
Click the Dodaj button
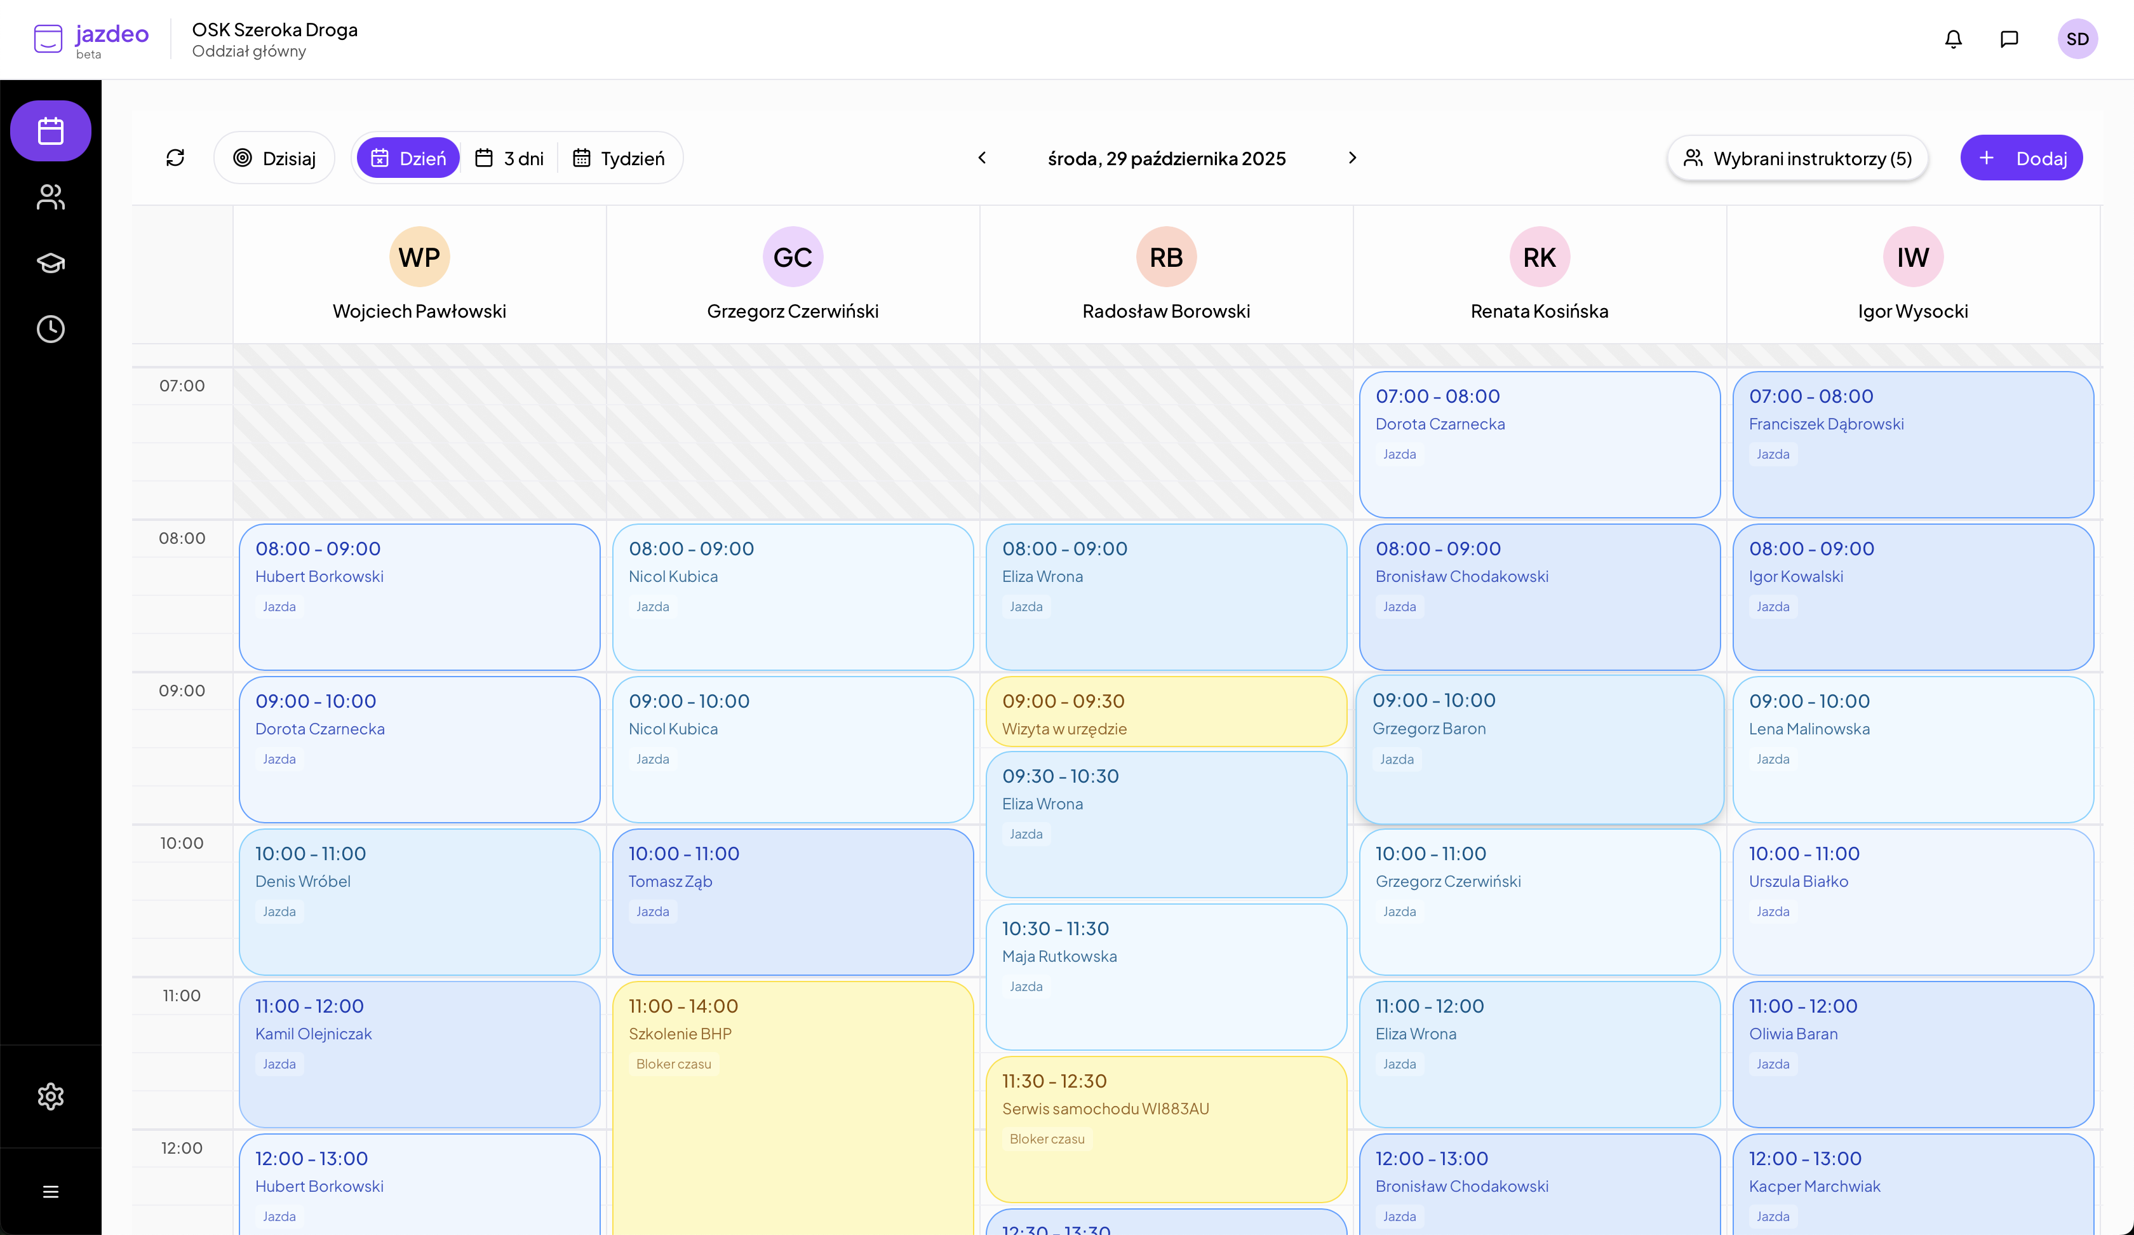(x=2020, y=158)
